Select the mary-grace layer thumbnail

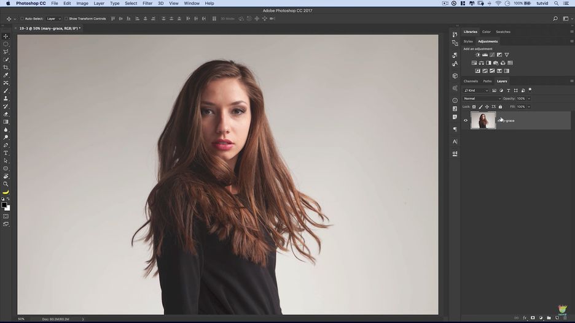[x=483, y=121]
